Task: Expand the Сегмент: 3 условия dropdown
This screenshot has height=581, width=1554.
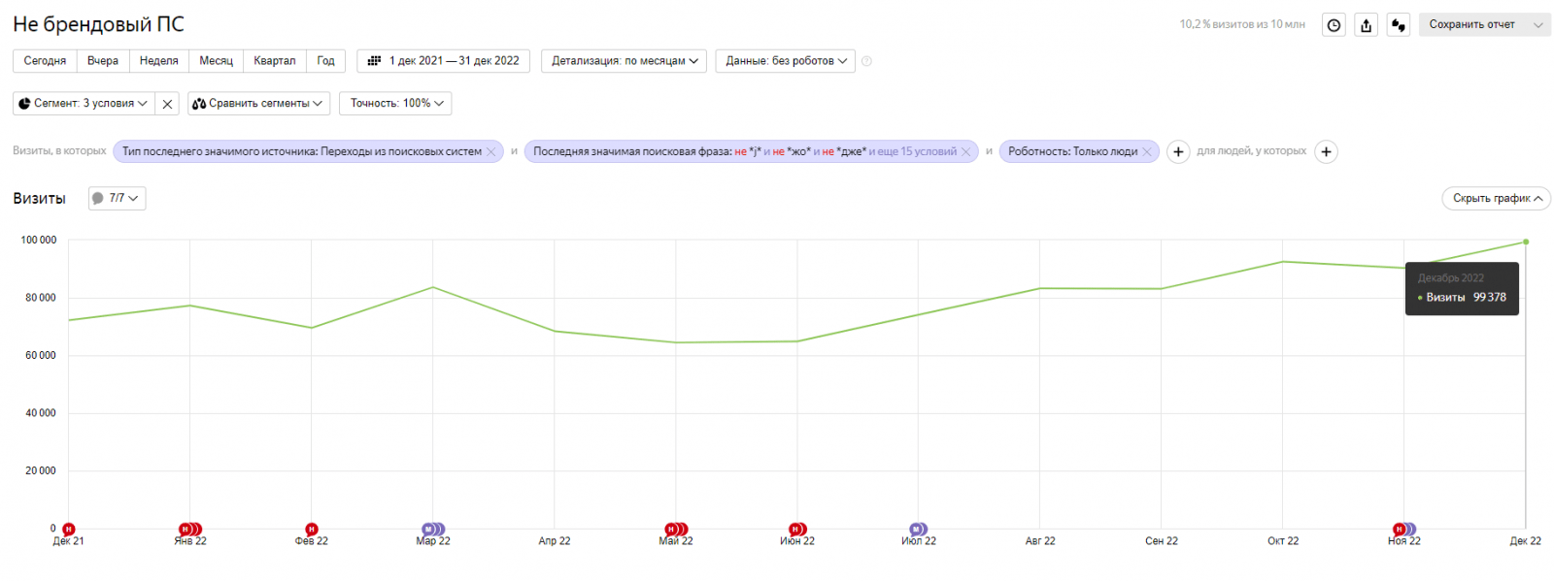Action: 84,104
